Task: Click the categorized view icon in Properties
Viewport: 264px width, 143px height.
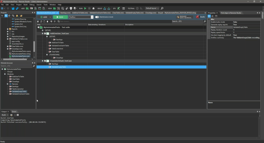Action: click(209, 16)
